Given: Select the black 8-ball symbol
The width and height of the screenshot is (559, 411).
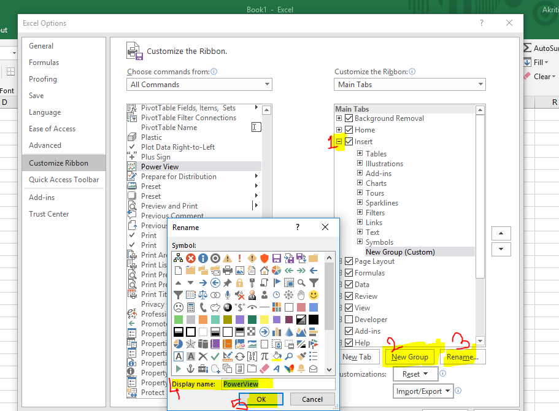Looking at the screenshot, I should [228, 307].
